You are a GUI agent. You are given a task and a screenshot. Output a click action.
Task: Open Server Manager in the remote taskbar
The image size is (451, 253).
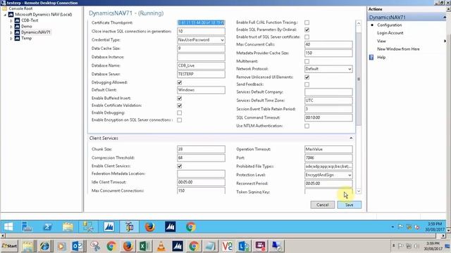point(27,227)
